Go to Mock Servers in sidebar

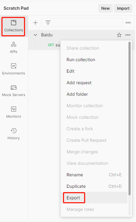coord(14,91)
